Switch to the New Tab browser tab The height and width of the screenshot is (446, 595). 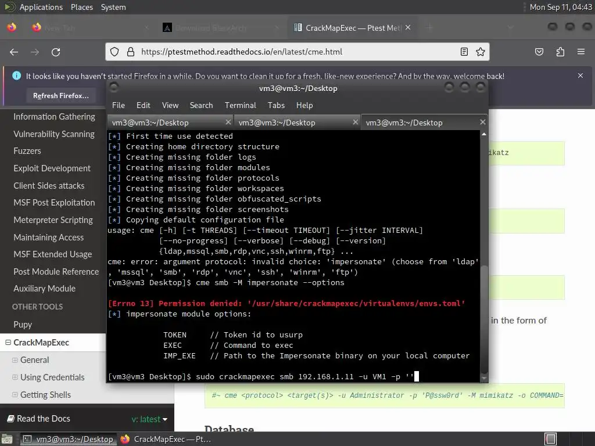coord(90,28)
